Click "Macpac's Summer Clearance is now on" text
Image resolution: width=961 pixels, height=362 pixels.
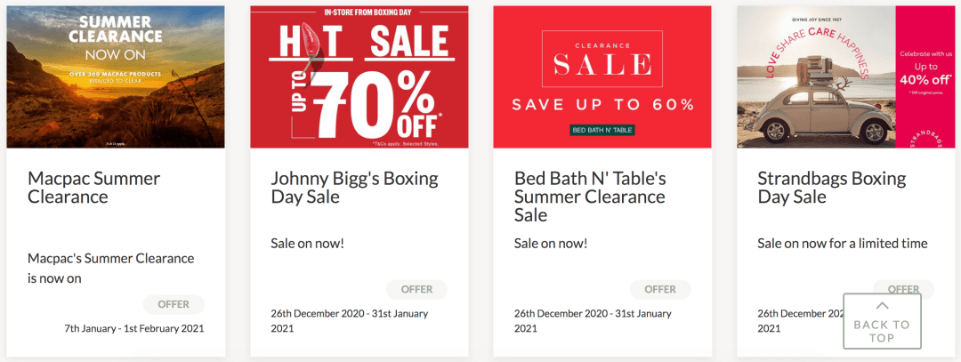coord(110,269)
